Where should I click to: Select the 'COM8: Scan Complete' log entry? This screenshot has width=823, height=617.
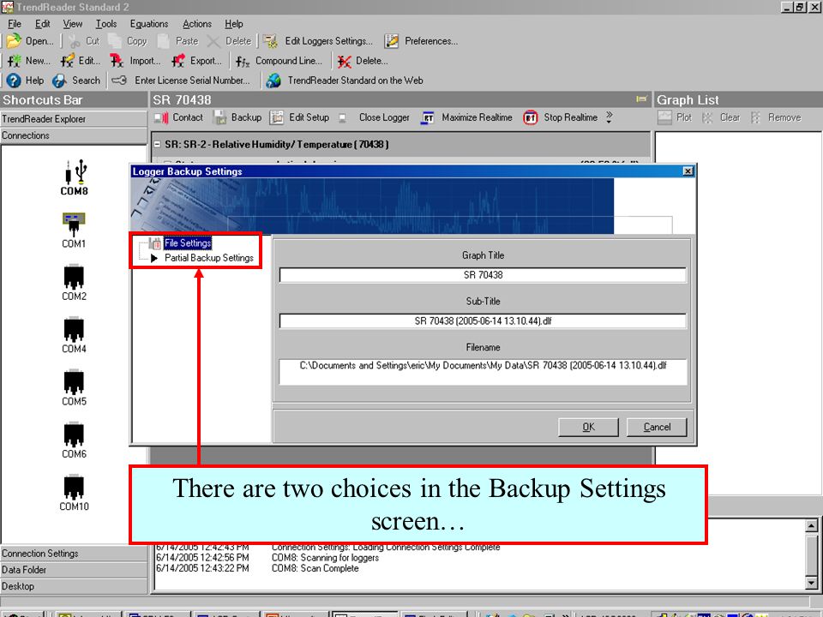(x=315, y=568)
